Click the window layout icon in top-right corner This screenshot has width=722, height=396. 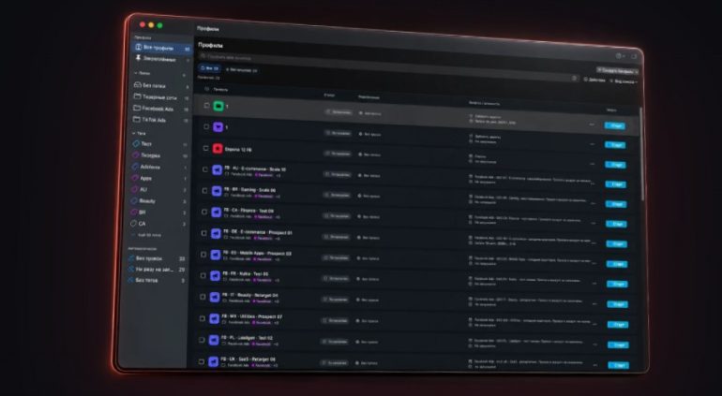click(634, 56)
